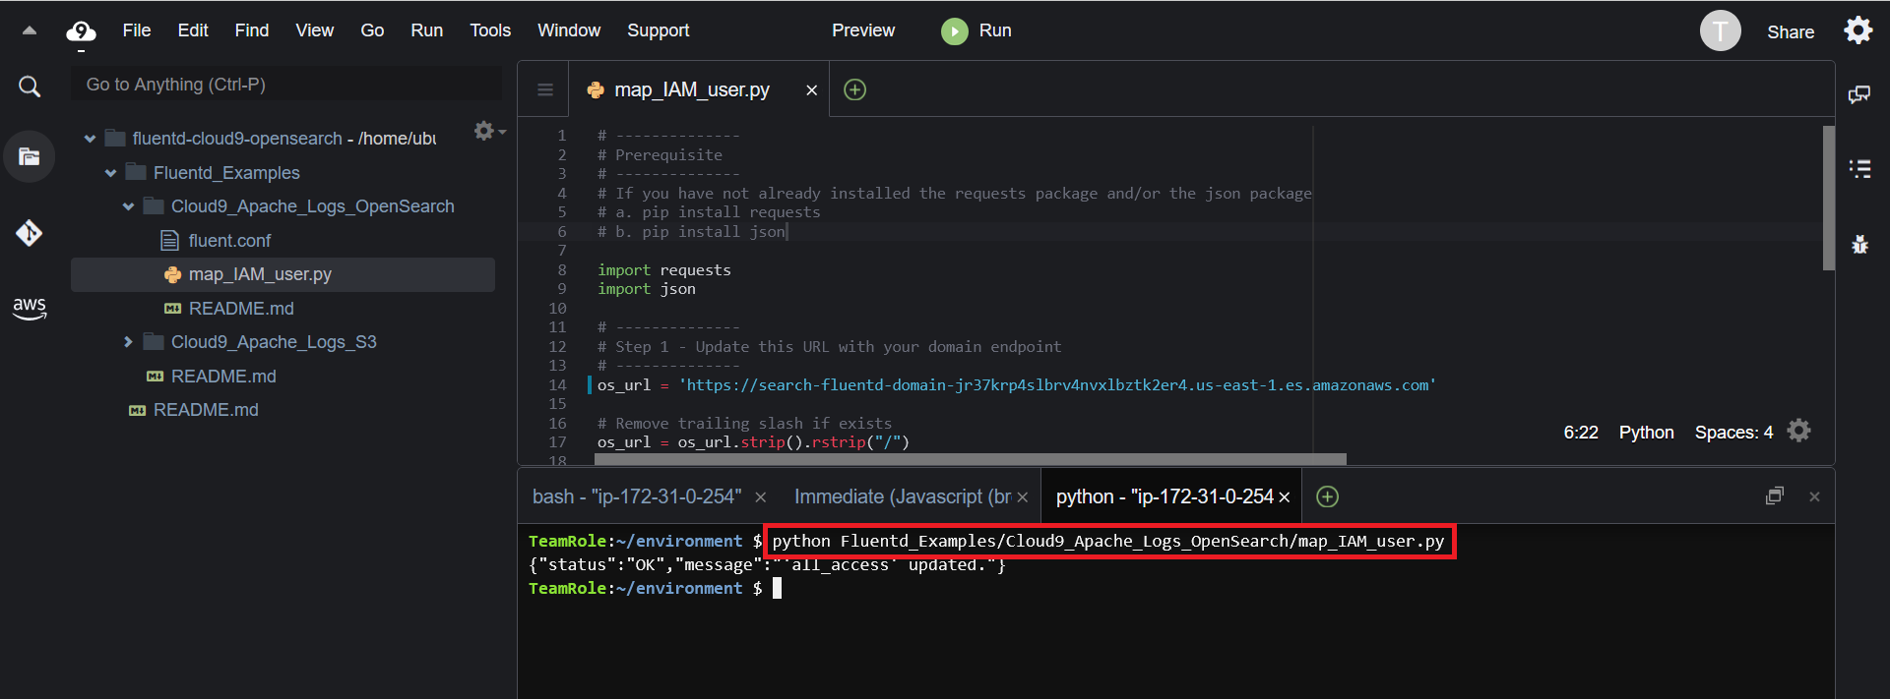Image resolution: width=1890 pixels, height=699 pixels.
Task: Open the Run menu
Action: pos(426,30)
